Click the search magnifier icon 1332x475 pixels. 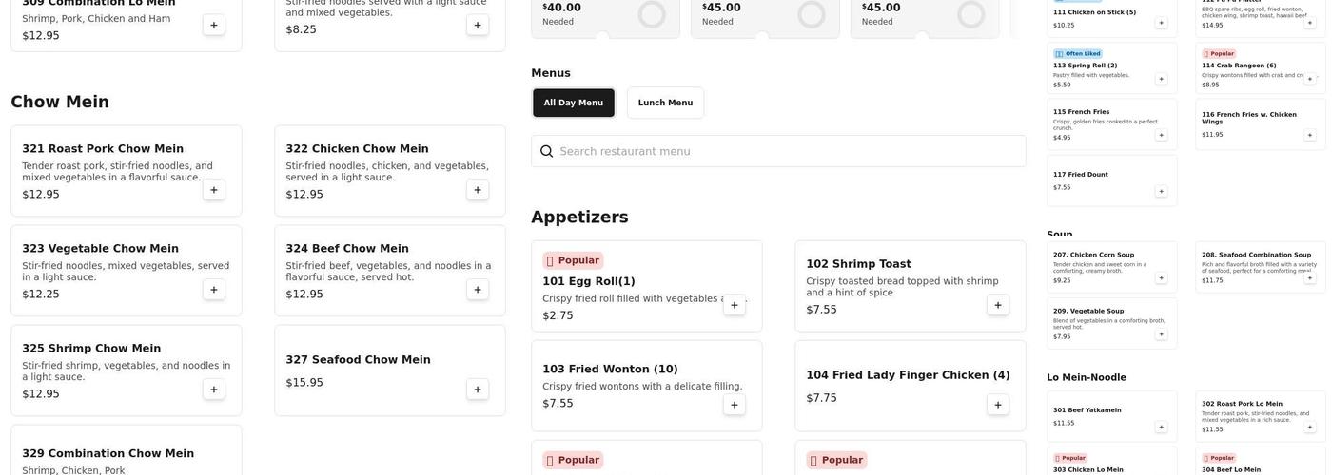[547, 152]
